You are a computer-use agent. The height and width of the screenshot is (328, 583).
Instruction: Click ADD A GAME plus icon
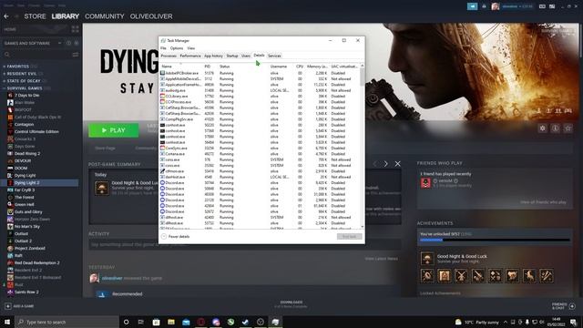tap(8, 306)
